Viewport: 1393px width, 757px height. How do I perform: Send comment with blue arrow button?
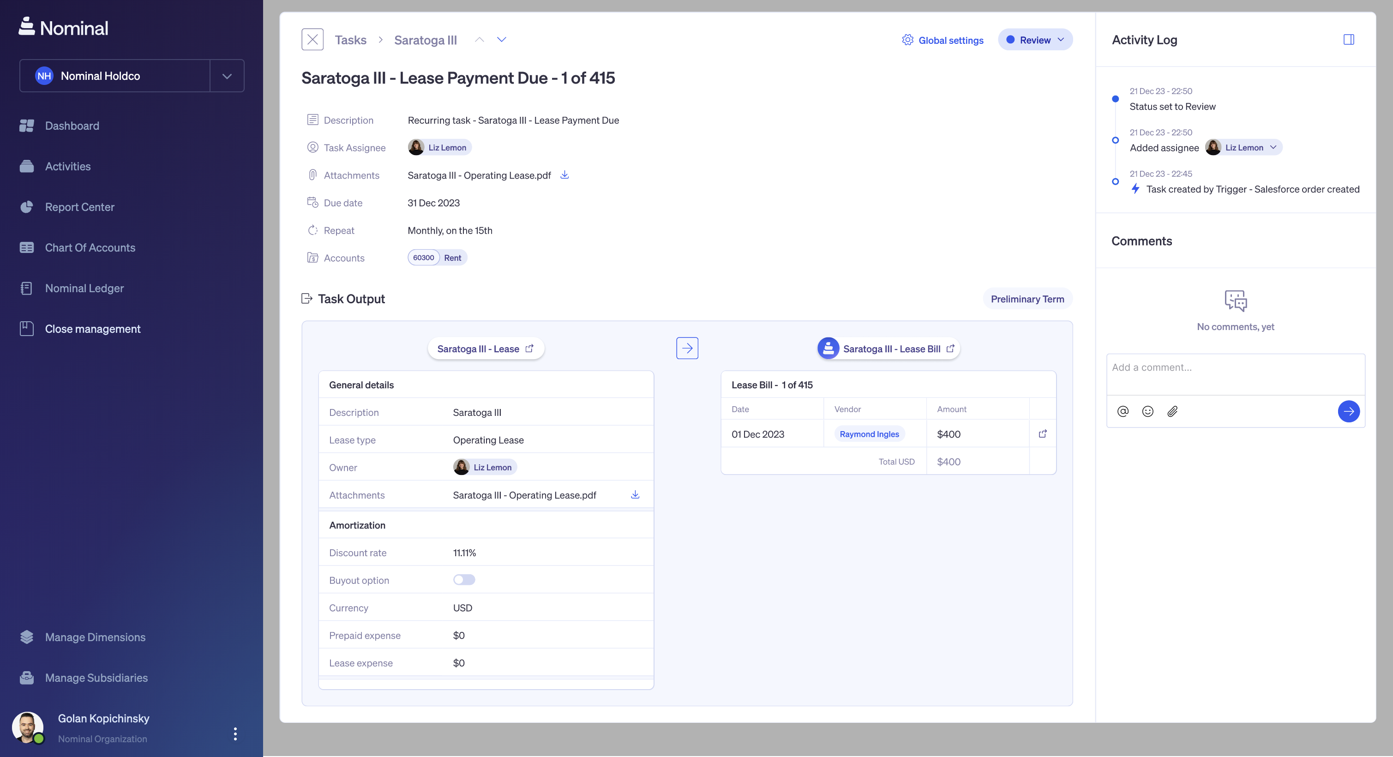point(1348,411)
